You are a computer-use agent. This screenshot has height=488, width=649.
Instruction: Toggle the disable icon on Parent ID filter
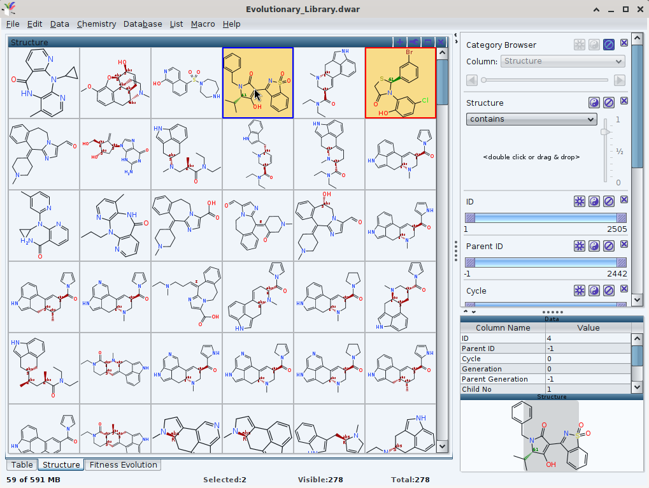[609, 246]
